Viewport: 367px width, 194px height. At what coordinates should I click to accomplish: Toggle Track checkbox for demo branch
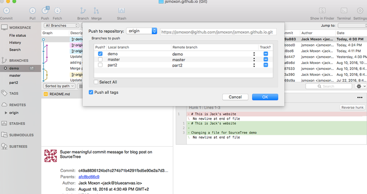click(x=266, y=54)
